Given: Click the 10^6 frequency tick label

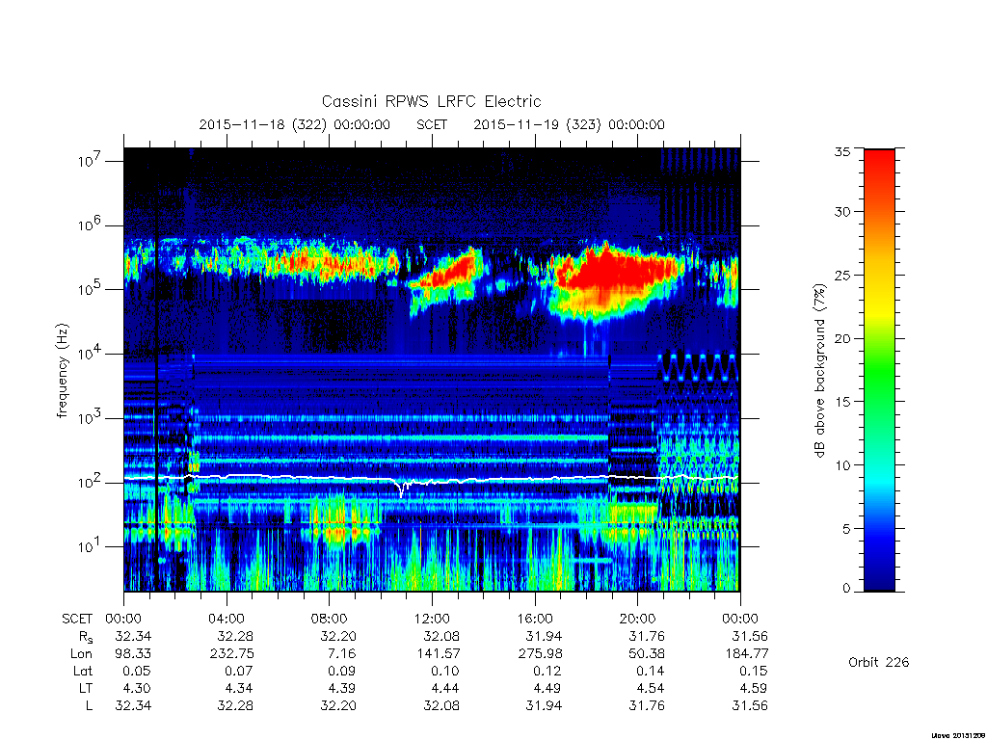Looking at the screenshot, I should 90,225.
